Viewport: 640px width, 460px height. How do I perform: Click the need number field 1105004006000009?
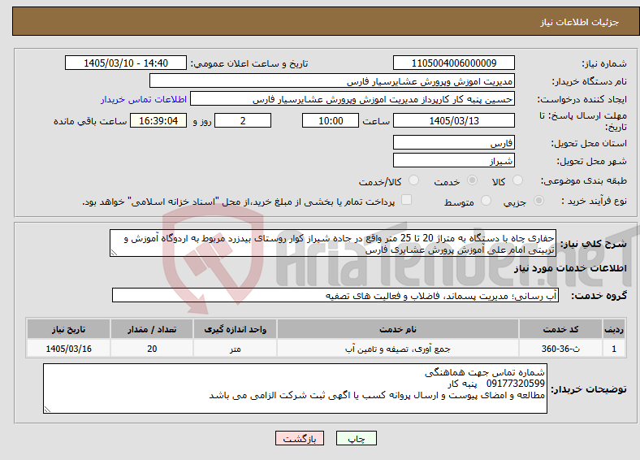point(454,63)
